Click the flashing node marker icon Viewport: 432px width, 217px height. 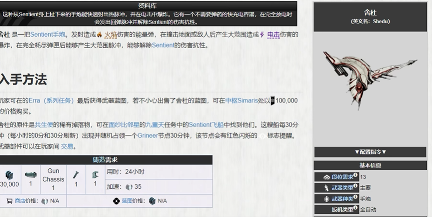(262, 136)
